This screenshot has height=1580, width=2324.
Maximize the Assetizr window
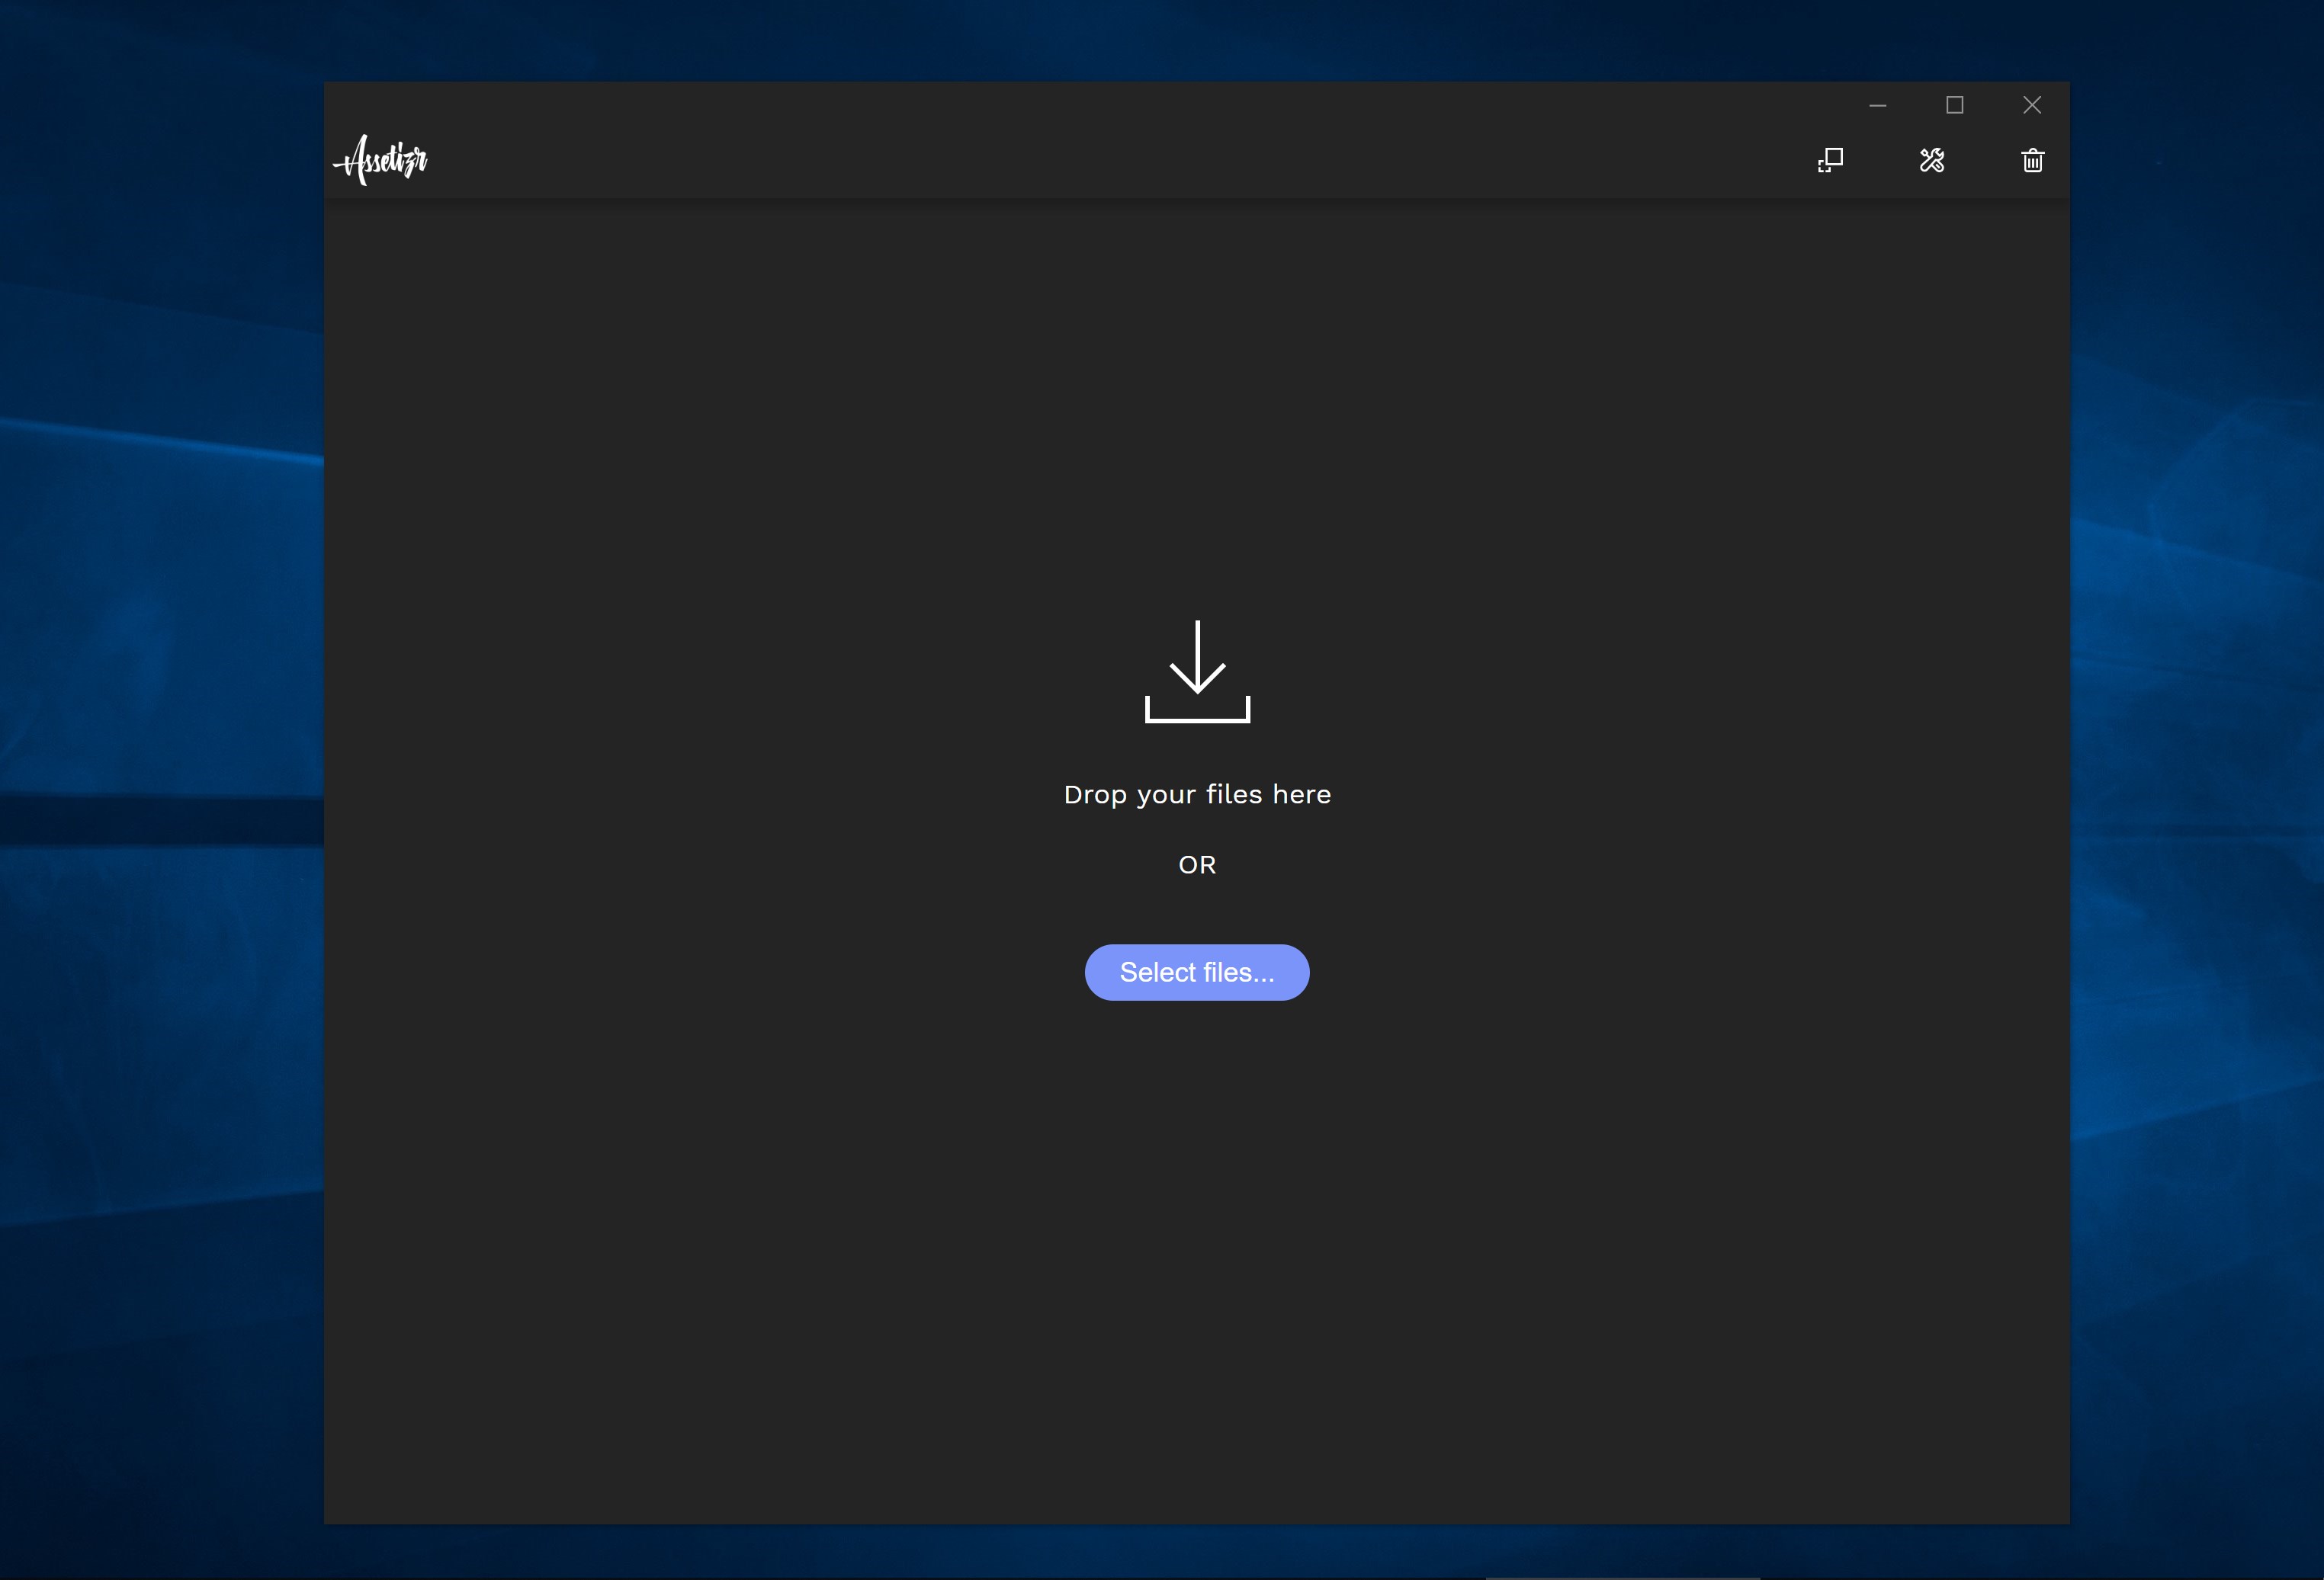pos(1954,105)
